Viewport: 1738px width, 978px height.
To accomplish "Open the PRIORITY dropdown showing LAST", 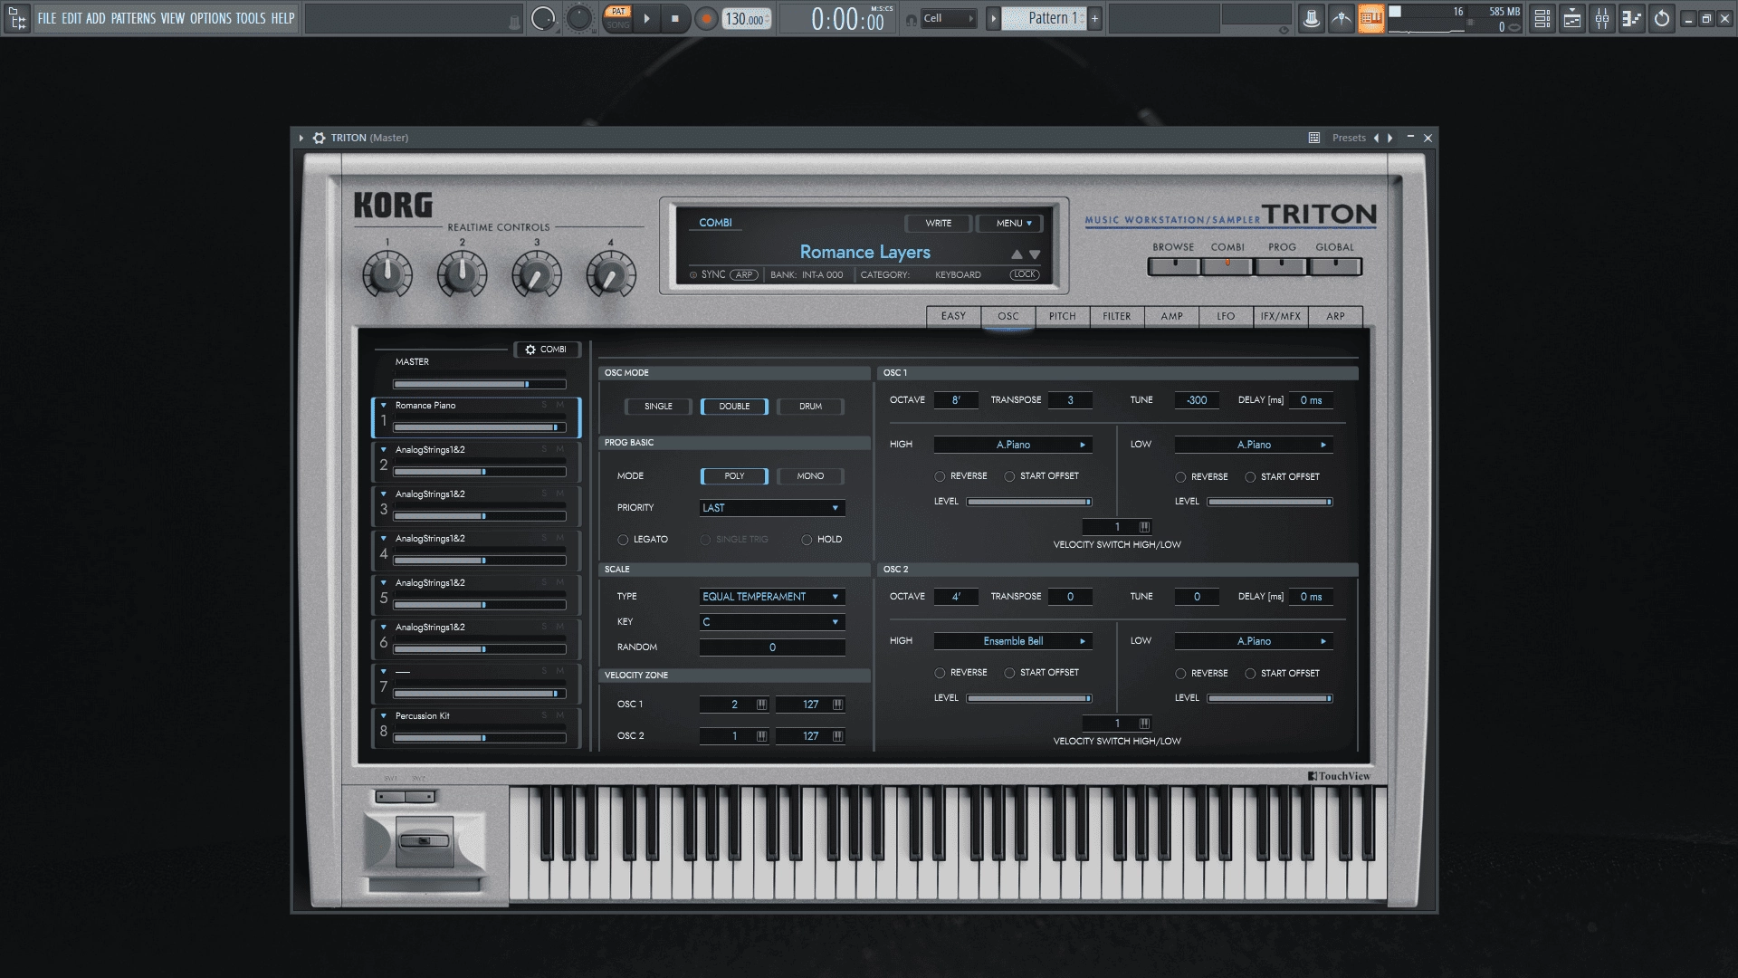I will [772, 508].
